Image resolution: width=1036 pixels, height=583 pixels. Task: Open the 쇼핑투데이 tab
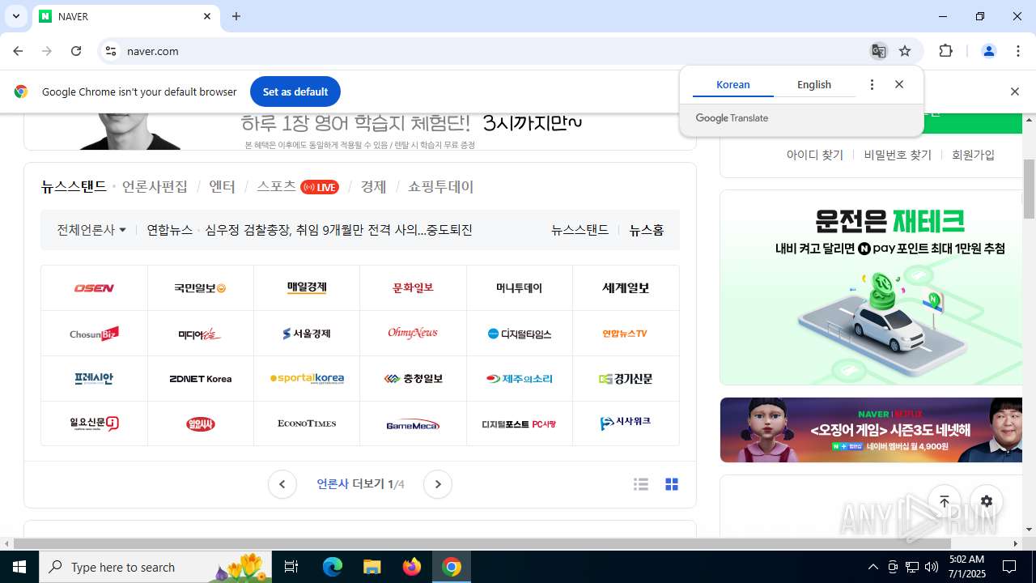440,186
